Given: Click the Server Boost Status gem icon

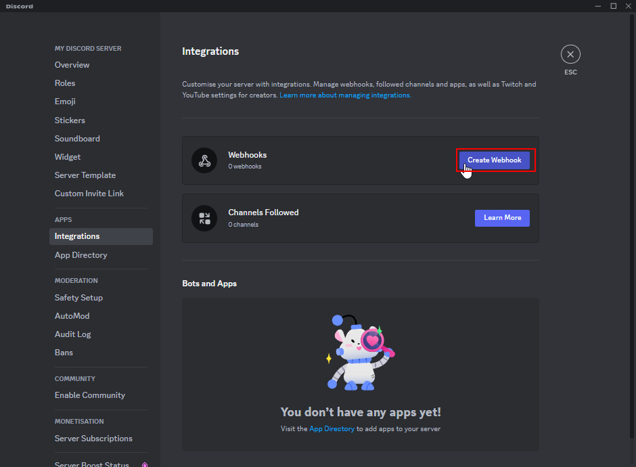Looking at the screenshot, I should coord(145,464).
